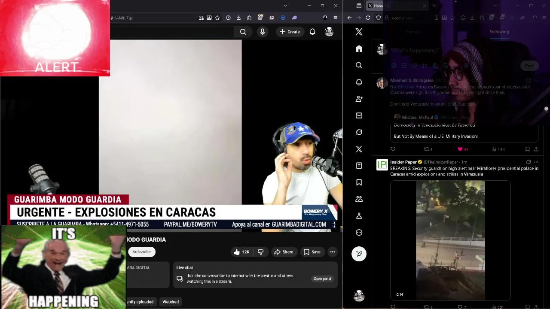This screenshot has height=309, width=550.
Task: Open Grok icon in X sidebar
Action: pos(359,132)
